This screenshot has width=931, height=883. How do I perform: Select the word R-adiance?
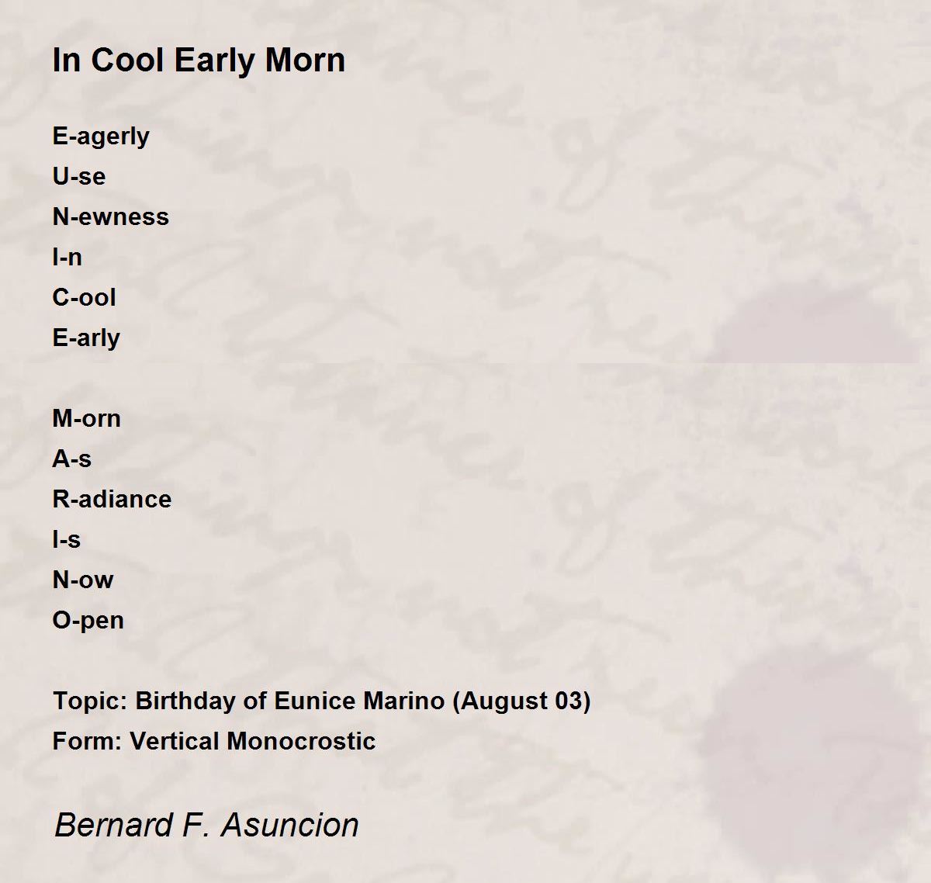[x=112, y=499]
